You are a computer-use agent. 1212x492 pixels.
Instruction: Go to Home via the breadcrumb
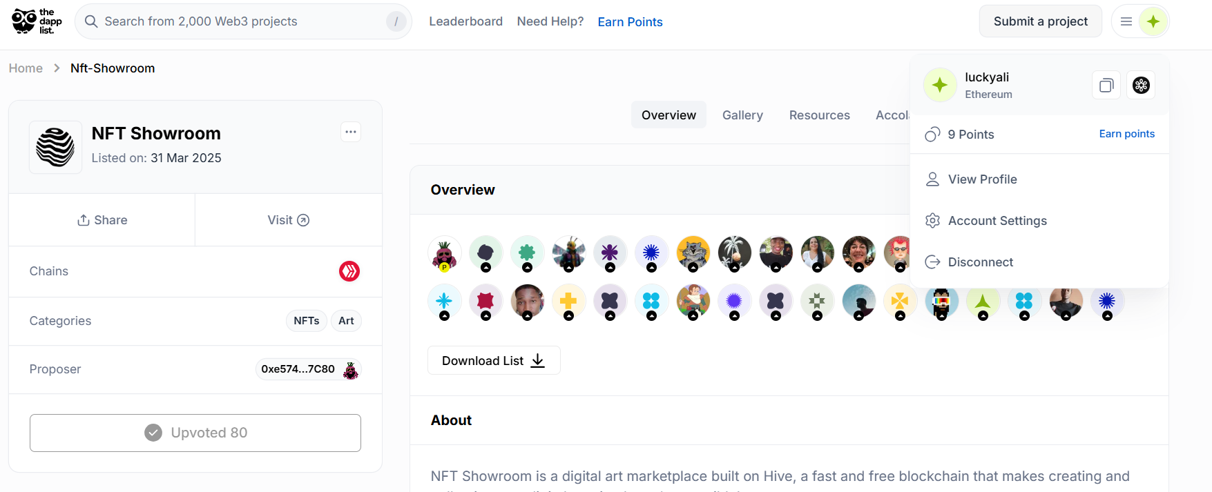click(x=26, y=68)
